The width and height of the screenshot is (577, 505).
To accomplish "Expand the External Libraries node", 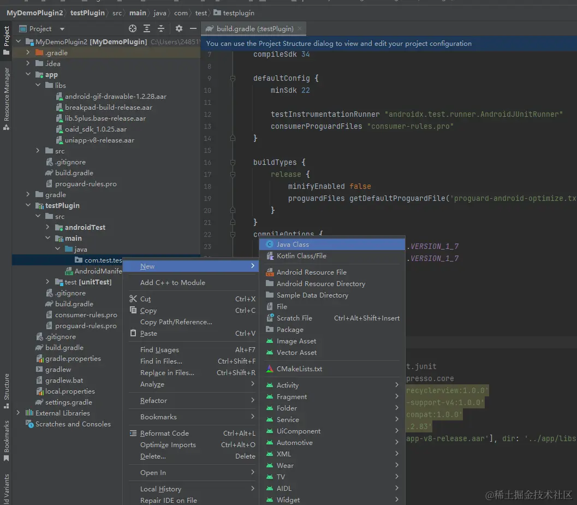I will pos(18,413).
